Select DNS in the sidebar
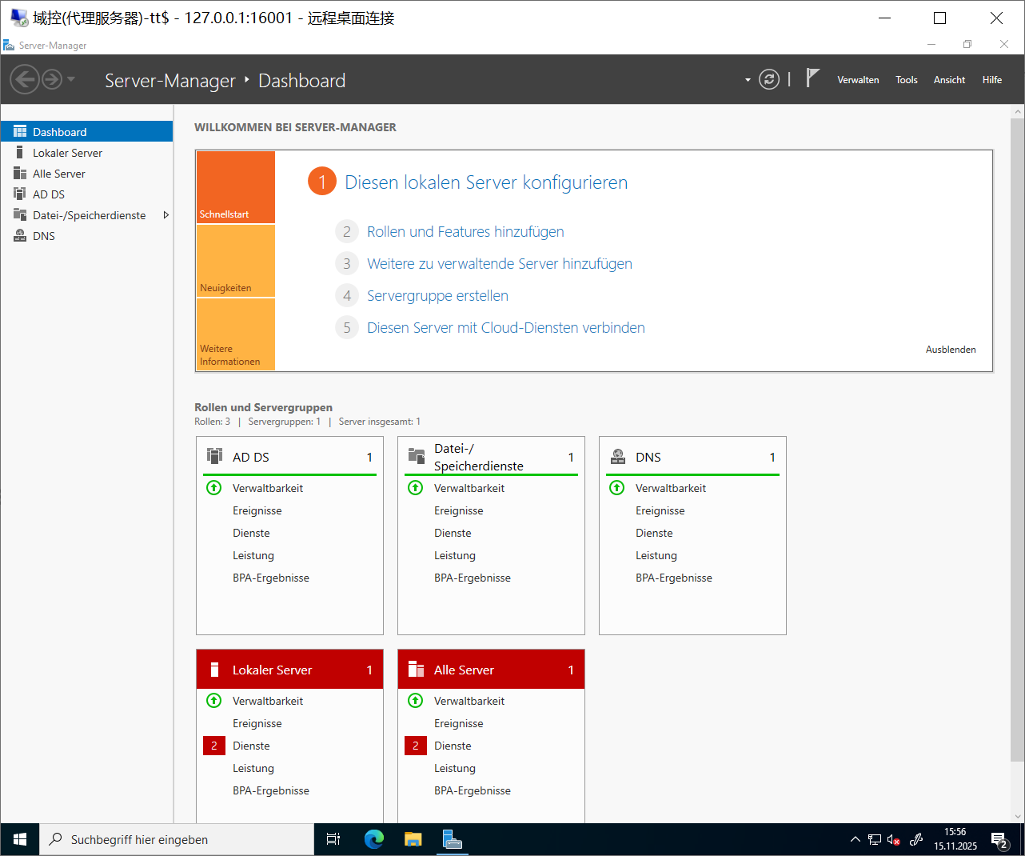1025x856 pixels. 86,235
